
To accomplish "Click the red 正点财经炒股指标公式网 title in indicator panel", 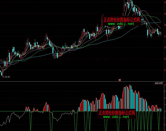I will pyautogui.click(x=116, y=113).
